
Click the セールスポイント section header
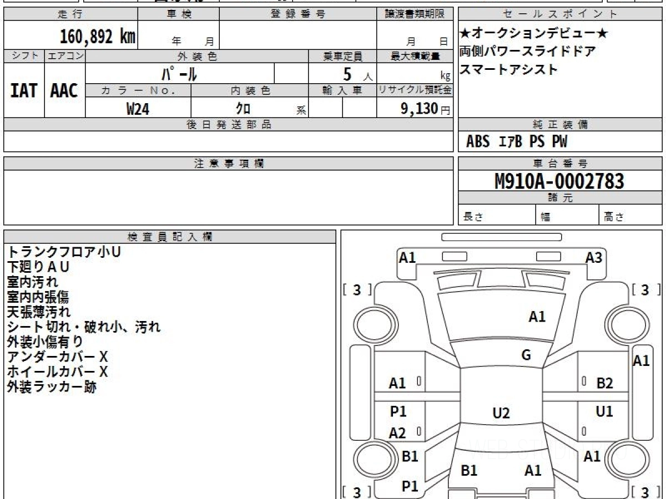(560, 14)
